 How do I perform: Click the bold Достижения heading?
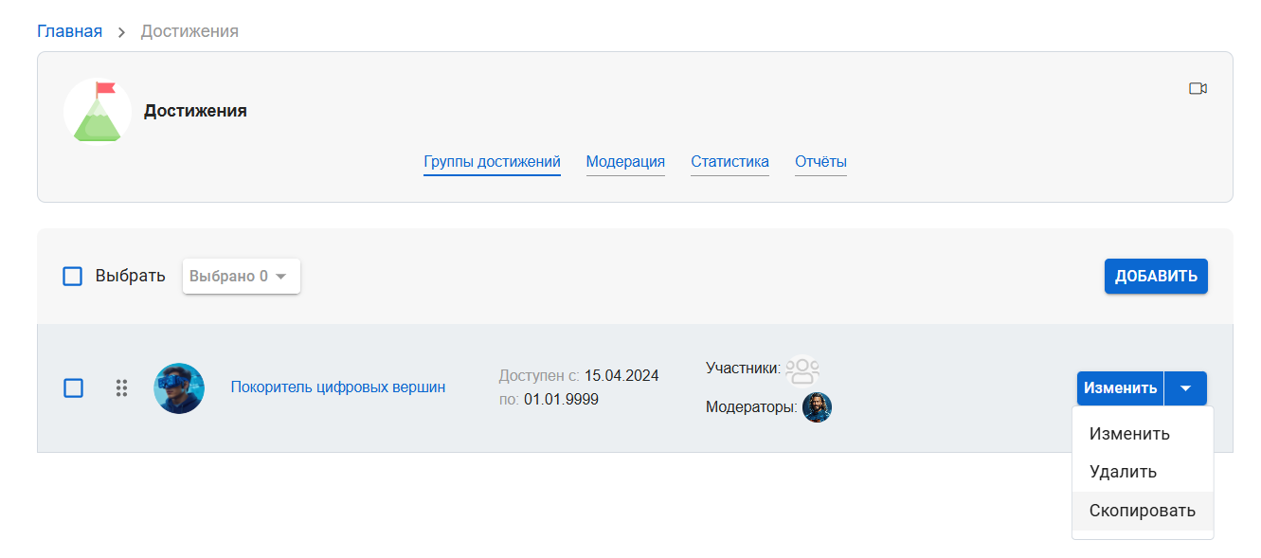(195, 111)
